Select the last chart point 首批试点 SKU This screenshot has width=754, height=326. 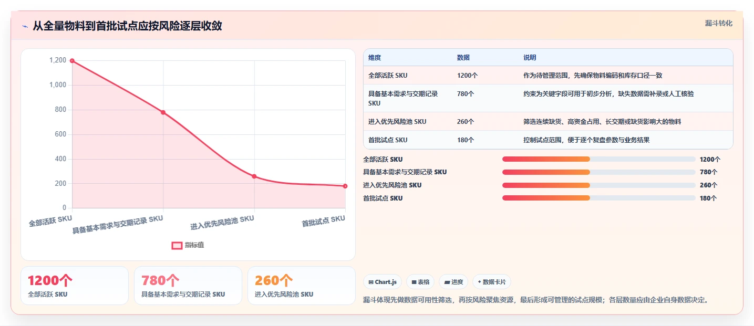point(345,186)
